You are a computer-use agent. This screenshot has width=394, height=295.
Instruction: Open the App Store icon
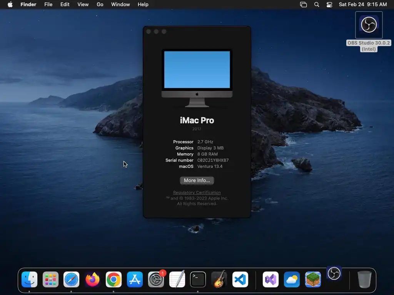coord(135,279)
